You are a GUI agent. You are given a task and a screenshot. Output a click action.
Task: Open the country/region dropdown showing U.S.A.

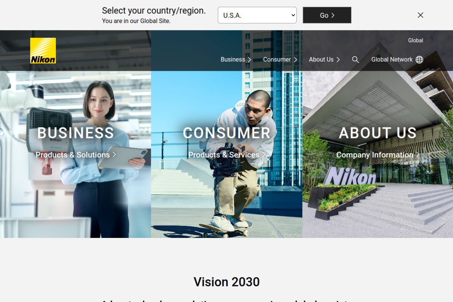(x=257, y=15)
